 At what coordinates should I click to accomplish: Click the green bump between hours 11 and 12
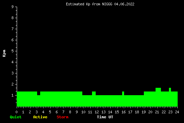click(x=94, y=93)
